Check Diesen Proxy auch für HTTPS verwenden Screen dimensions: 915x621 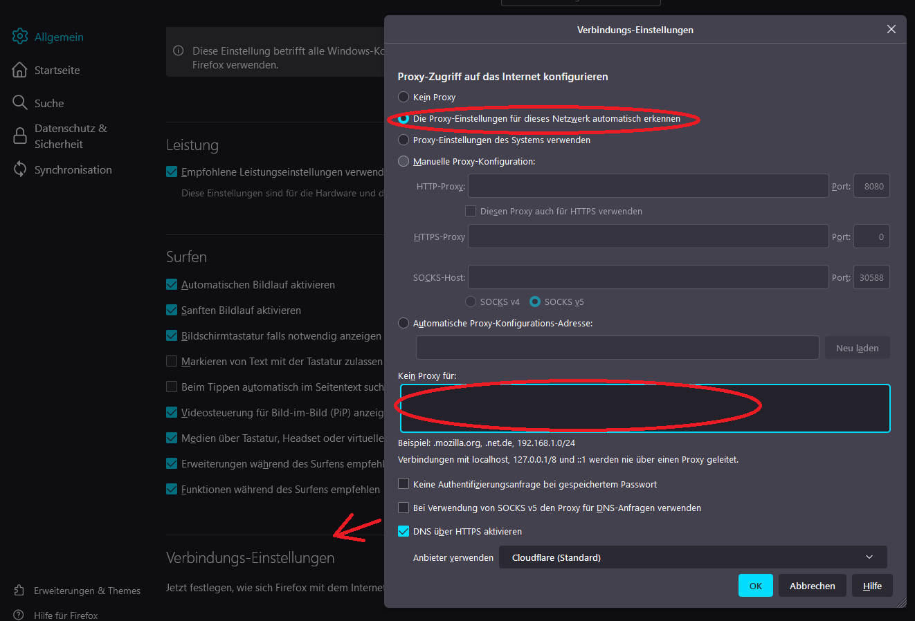[x=471, y=211]
